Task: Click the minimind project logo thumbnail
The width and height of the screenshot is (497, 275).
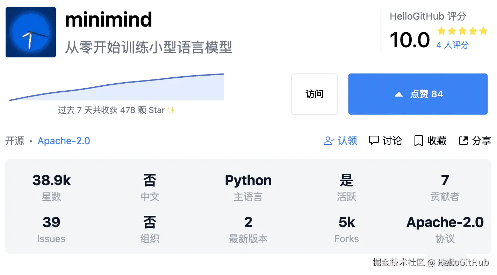Action: pos(31,32)
